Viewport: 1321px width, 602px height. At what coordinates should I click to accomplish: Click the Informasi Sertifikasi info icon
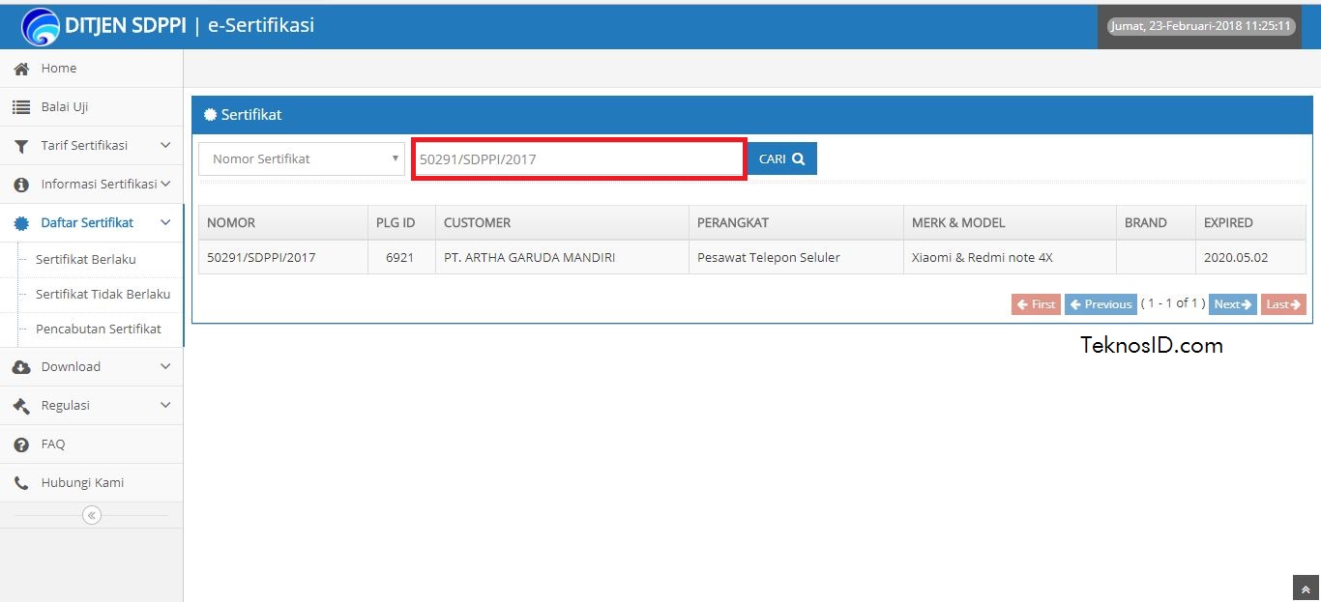pyautogui.click(x=21, y=185)
